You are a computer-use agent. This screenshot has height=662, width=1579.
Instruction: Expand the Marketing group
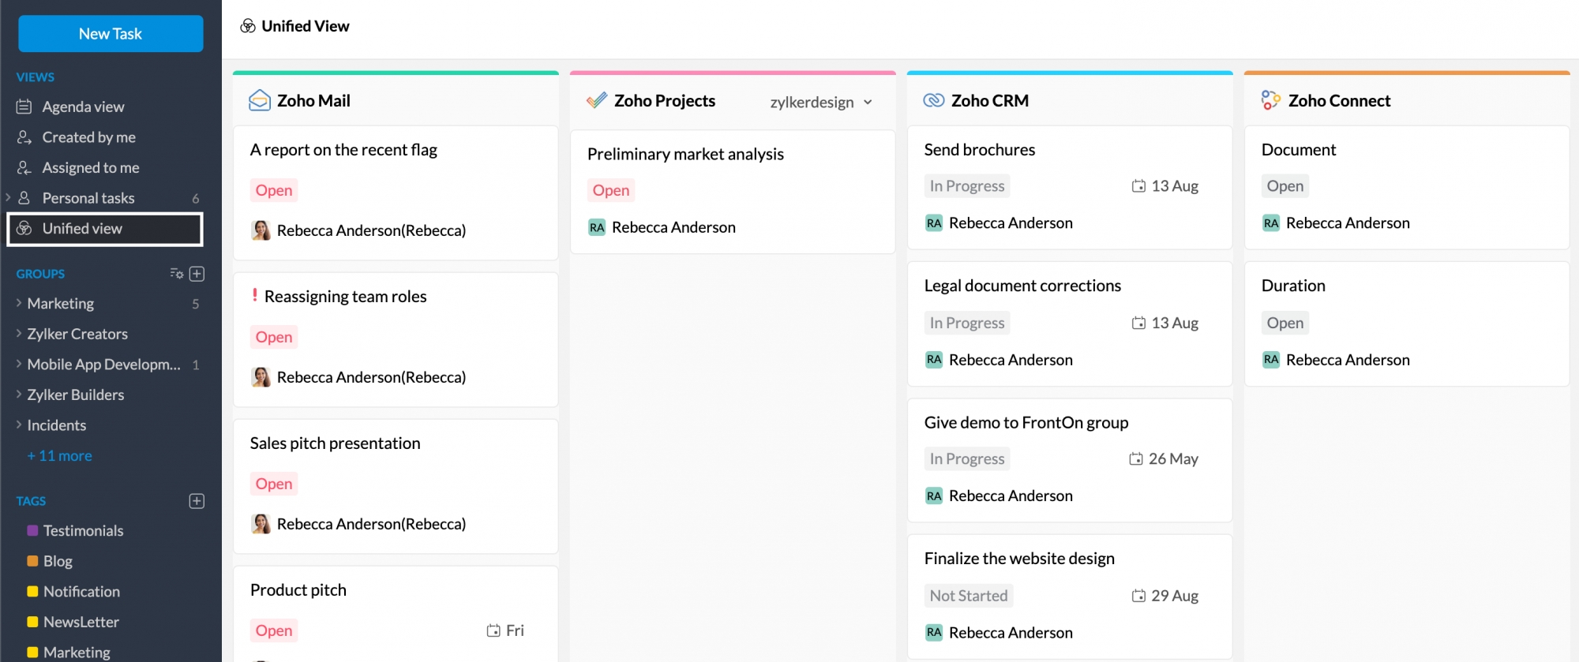(19, 303)
